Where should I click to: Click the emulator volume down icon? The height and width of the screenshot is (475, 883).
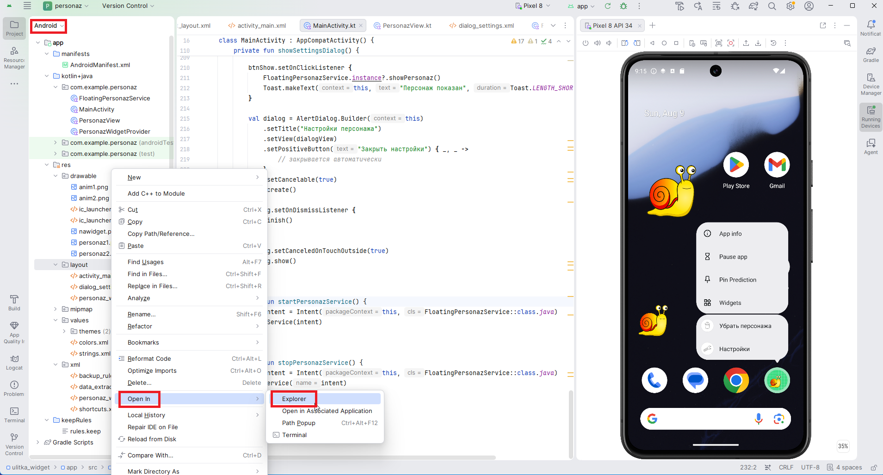click(609, 43)
